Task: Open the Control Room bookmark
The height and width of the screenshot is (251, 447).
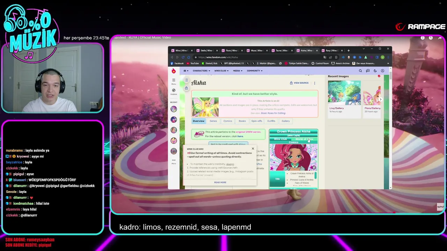Action: pos(320,63)
